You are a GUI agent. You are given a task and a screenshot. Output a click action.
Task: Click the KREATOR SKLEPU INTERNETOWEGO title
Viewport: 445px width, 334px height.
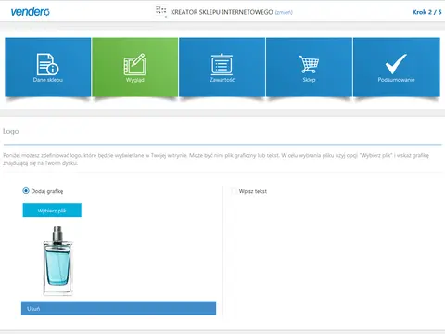pos(222,12)
